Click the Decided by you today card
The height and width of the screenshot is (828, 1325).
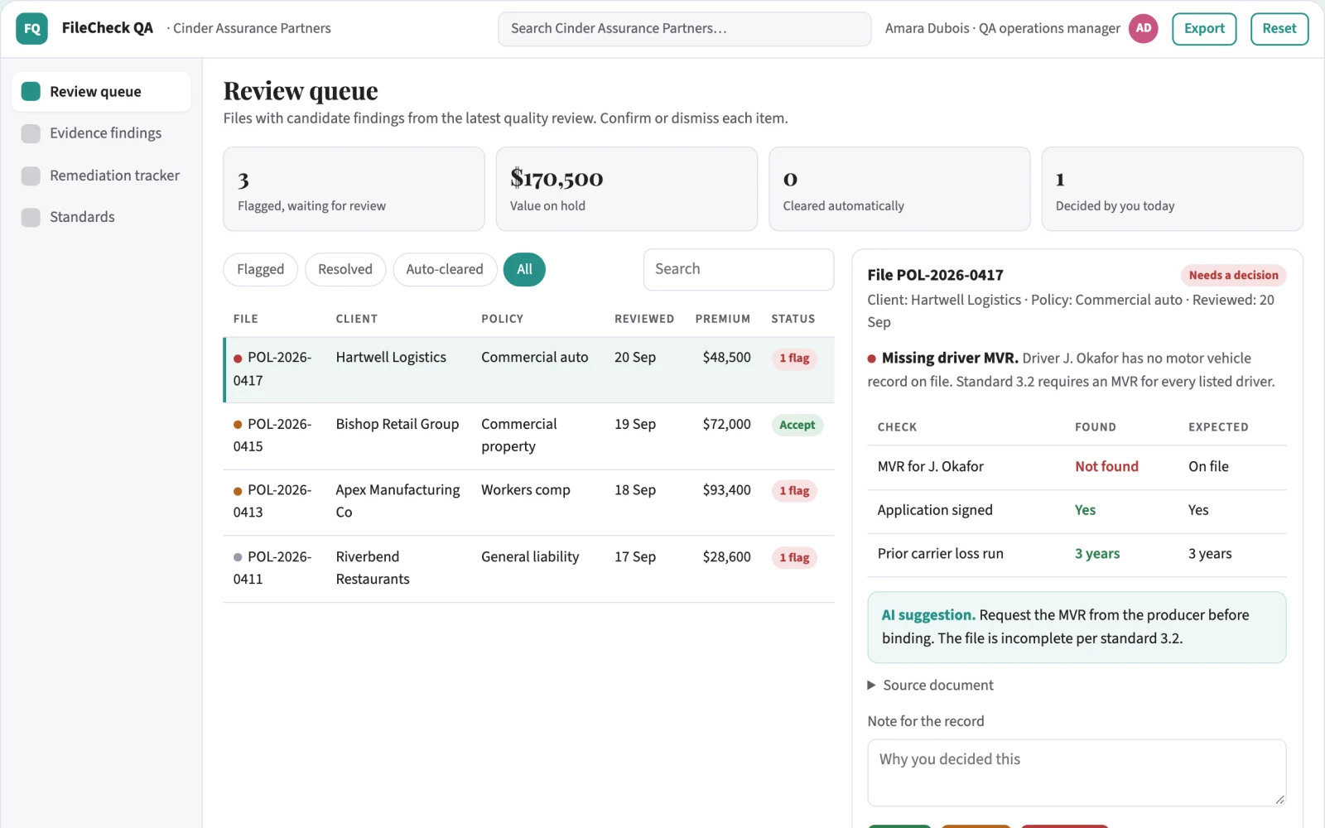coord(1172,189)
